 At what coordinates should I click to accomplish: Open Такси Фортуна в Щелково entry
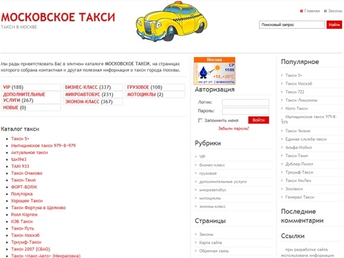coord(39,208)
